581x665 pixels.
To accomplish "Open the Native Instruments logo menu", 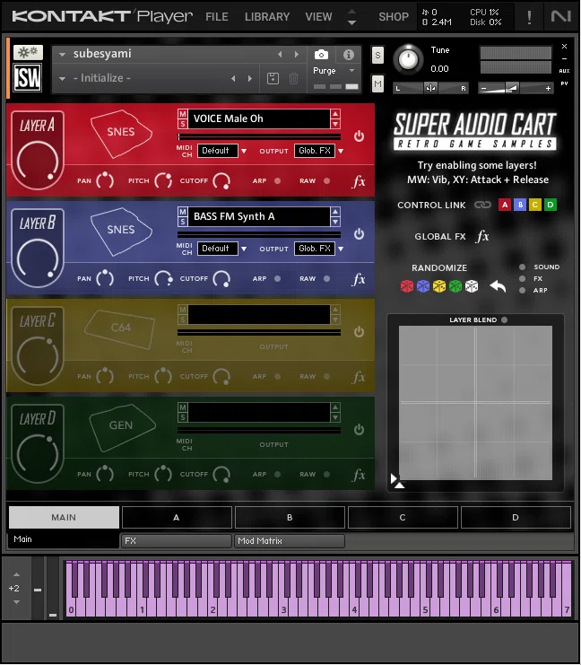I will pos(560,16).
